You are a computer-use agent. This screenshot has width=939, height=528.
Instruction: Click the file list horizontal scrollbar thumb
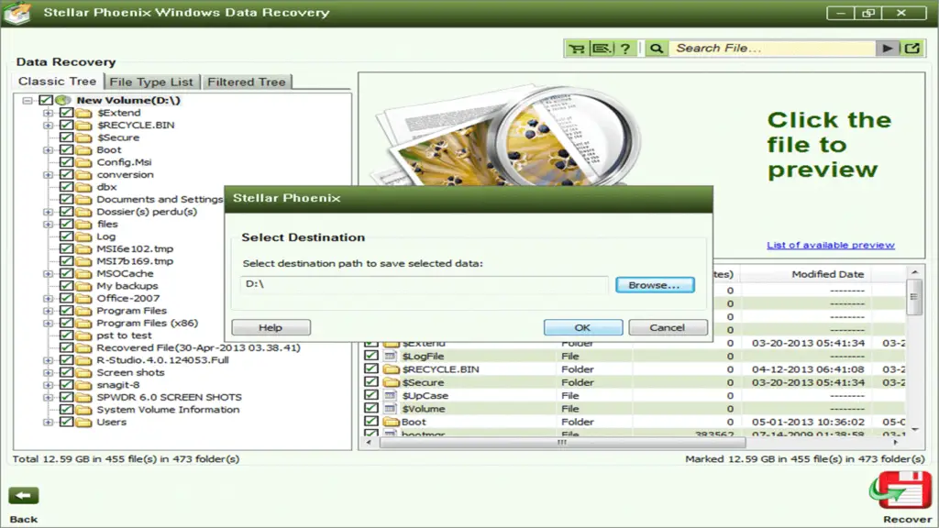pos(562,443)
